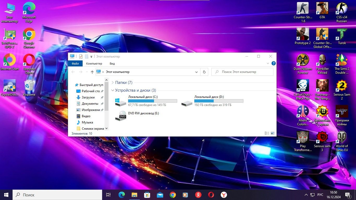Open address bar history dropdown
This screenshot has height=200, width=356.
pyautogui.click(x=197, y=72)
